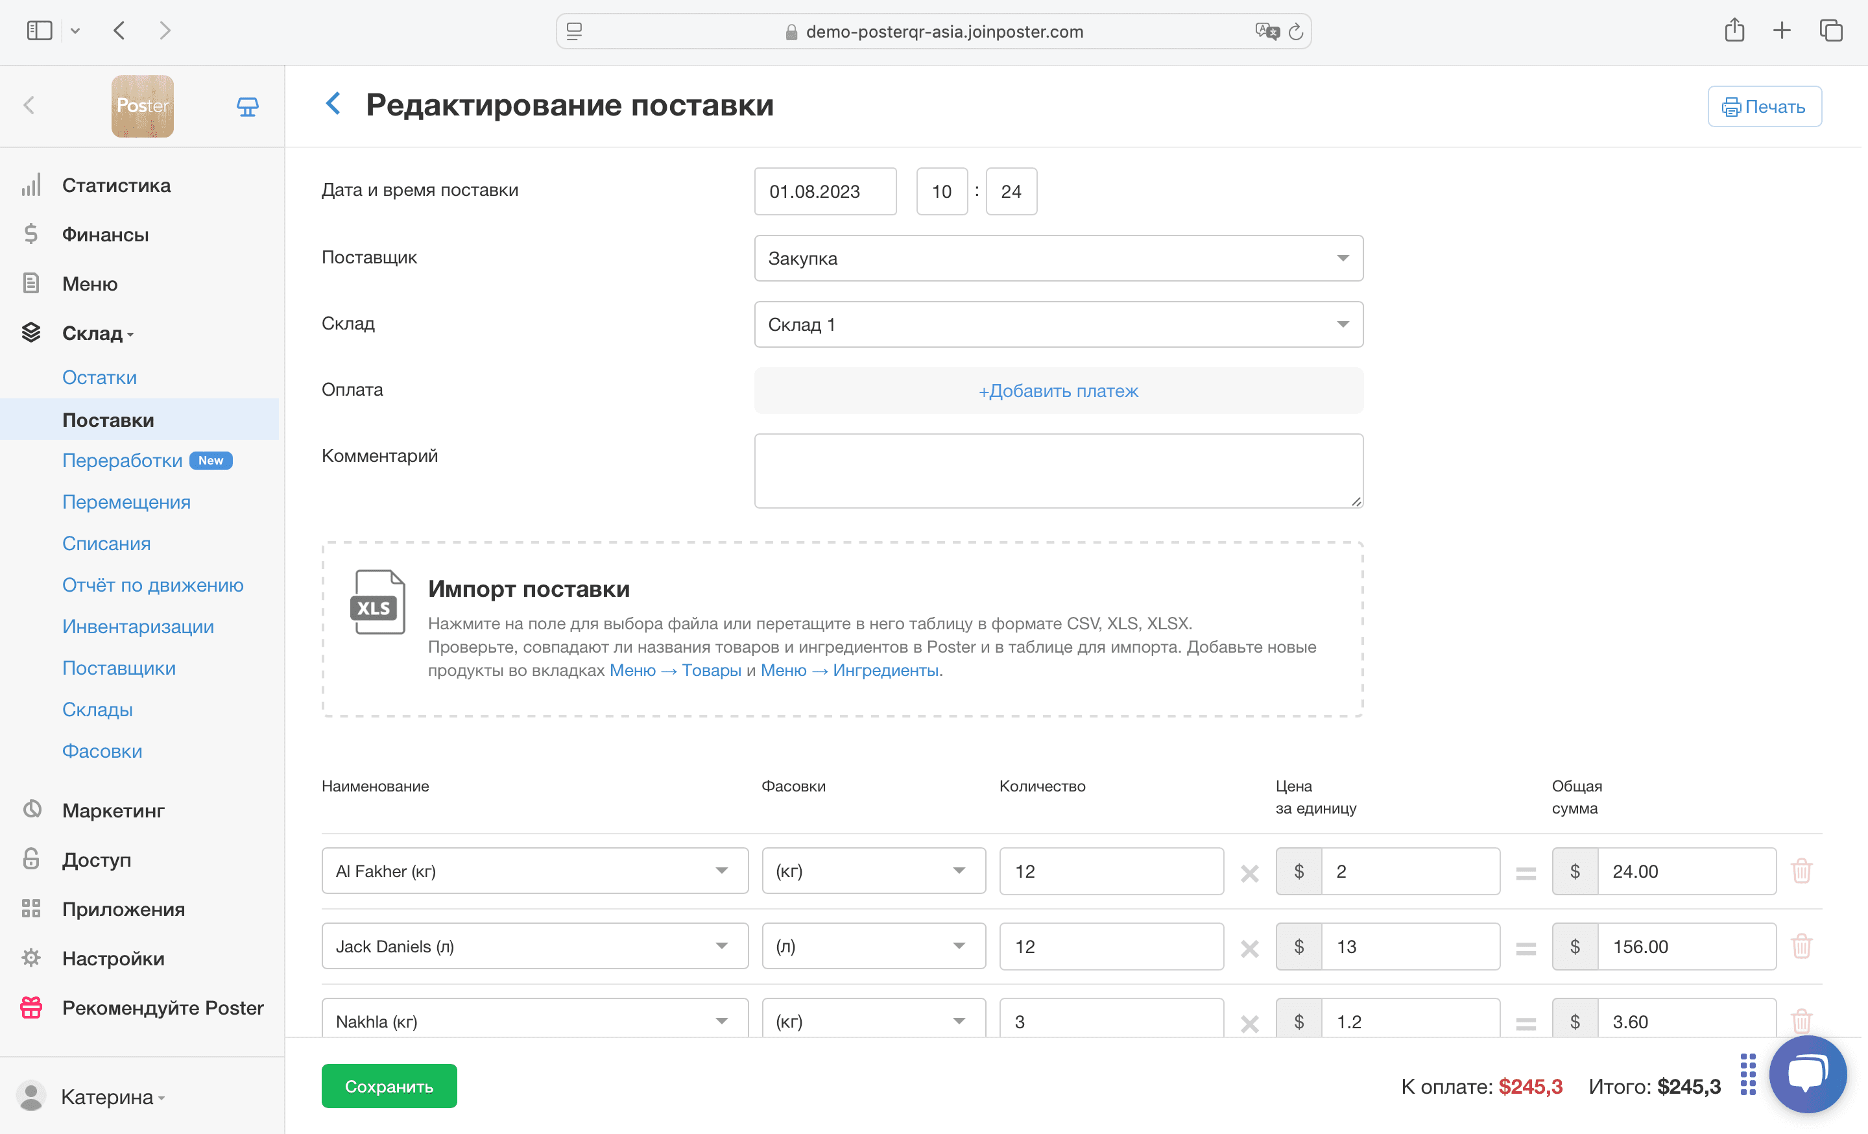Open Nakhla packaging dropdown
Image resolution: width=1868 pixels, height=1134 pixels.
(x=873, y=1018)
